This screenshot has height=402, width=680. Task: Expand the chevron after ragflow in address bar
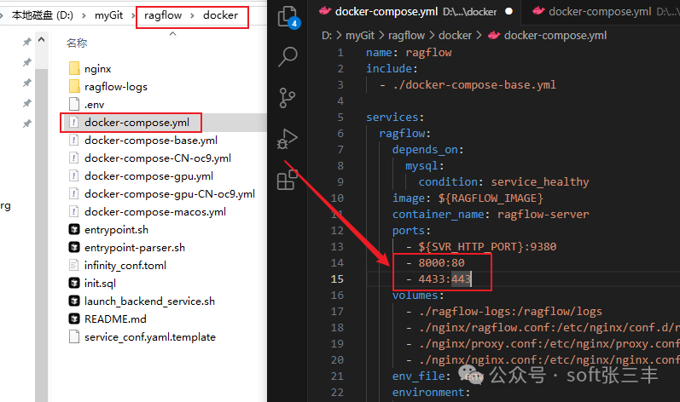point(192,15)
